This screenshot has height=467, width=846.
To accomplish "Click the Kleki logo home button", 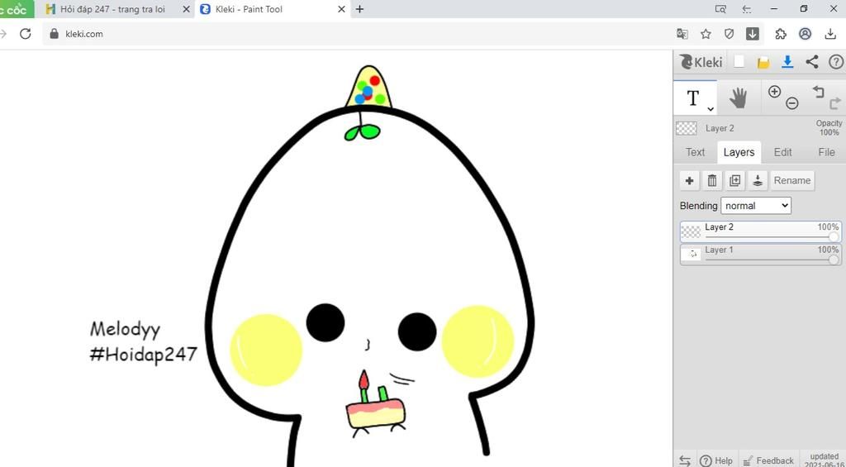I will 701,62.
